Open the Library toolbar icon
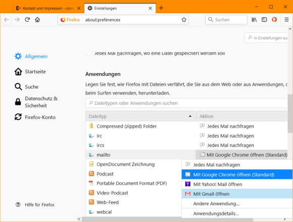293x222 pixels. pos(254,20)
